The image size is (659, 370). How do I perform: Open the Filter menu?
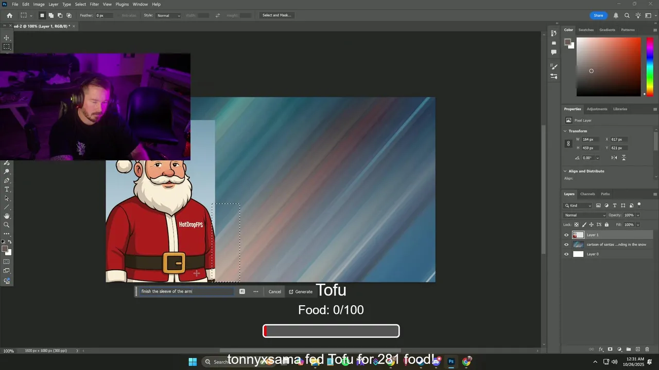tap(94, 4)
